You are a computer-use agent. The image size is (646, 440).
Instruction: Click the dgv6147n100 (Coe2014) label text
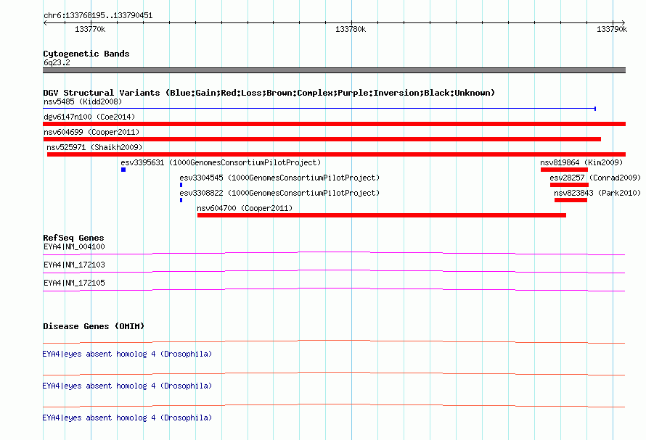click(89, 117)
